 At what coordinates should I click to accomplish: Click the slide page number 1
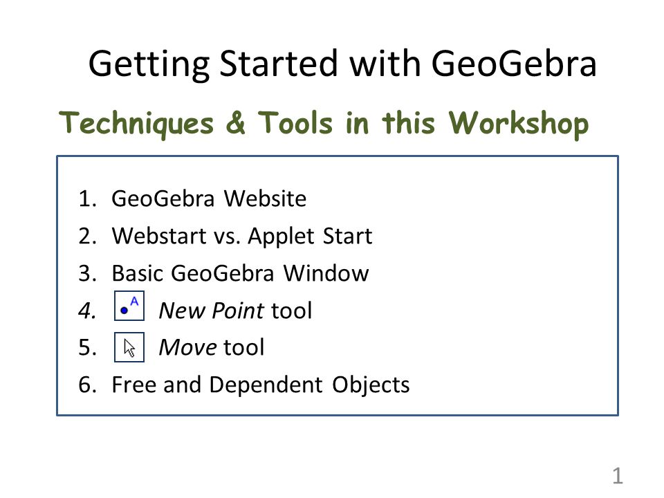pyautogui.click(x=618, y=476)
